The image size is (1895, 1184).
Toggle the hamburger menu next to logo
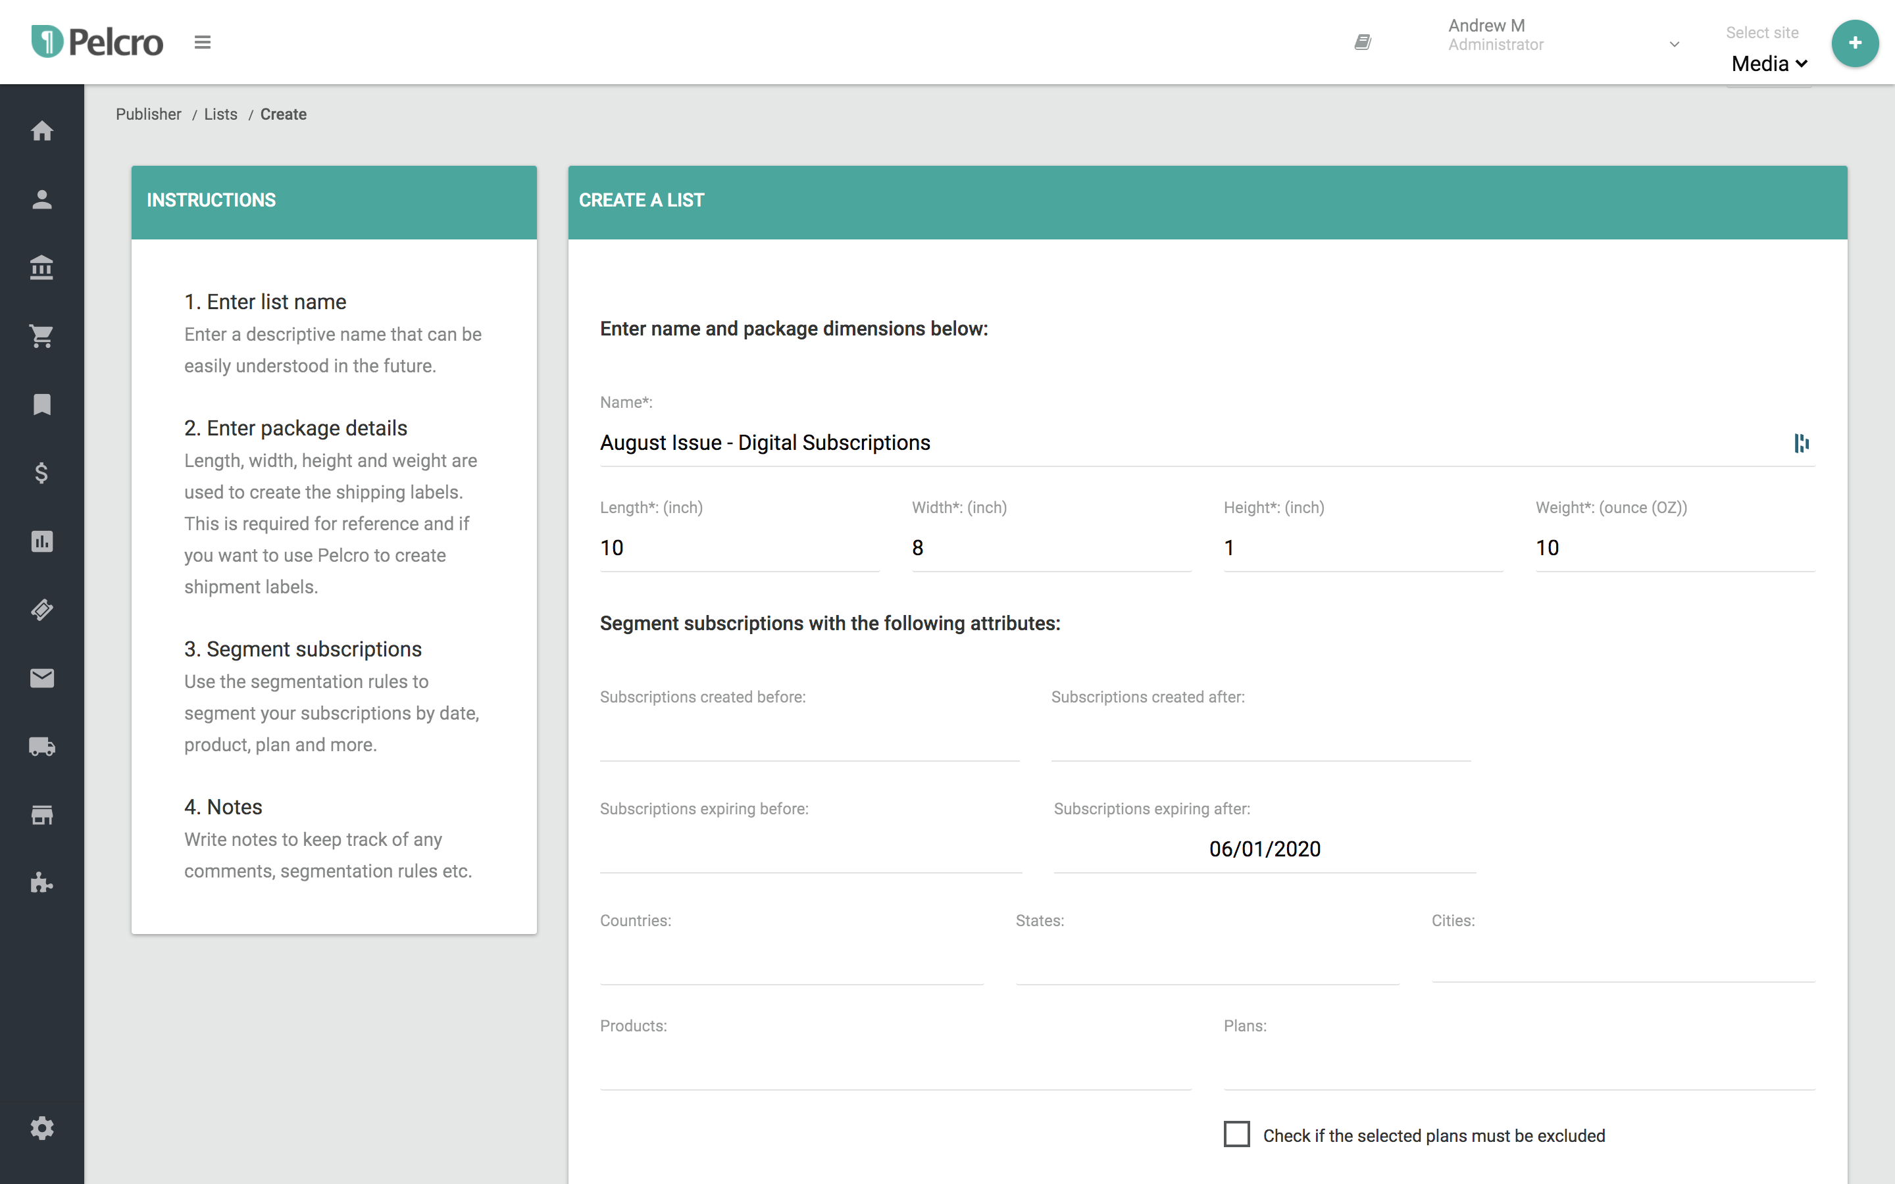click(x=202, y=42)
